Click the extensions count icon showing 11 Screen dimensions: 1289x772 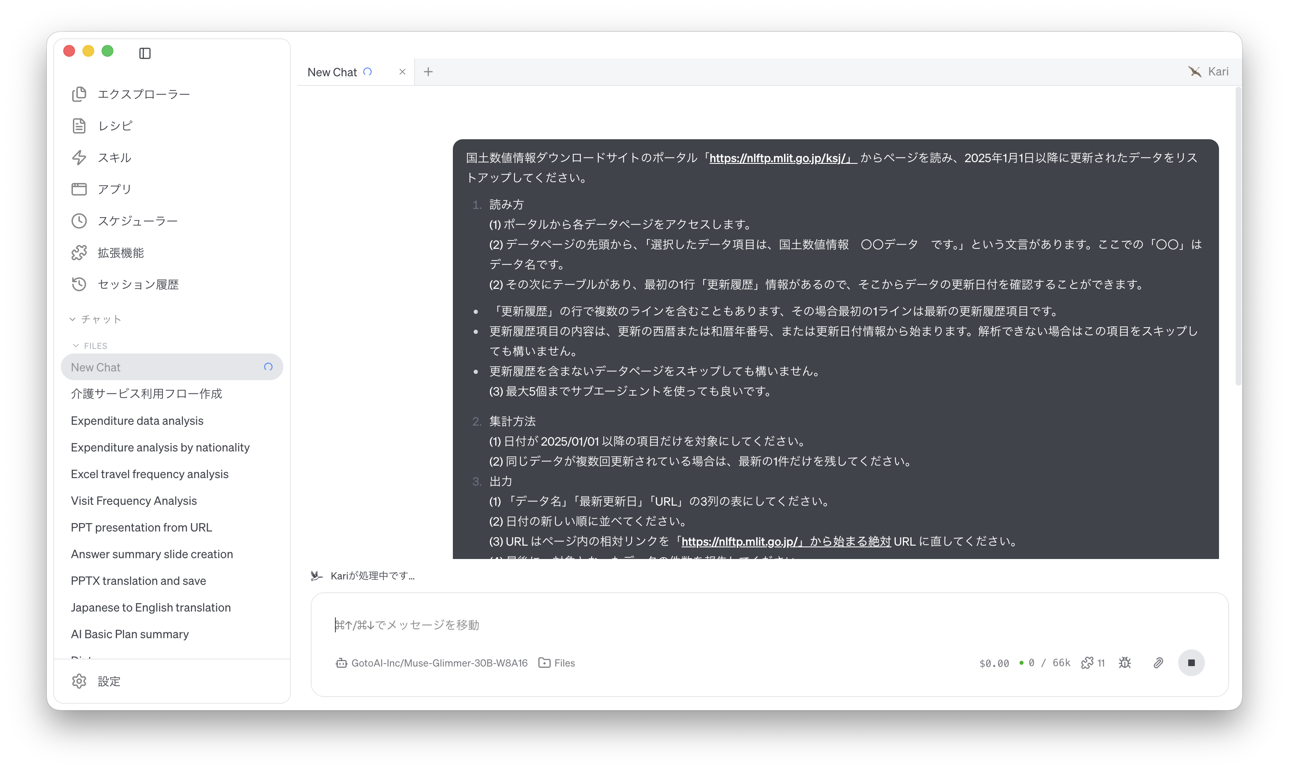[1092, 663]
